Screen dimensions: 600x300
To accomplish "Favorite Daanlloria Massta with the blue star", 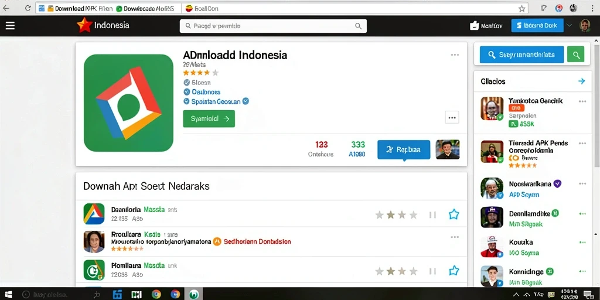I will pyautogui.click(x=454, y=214).
